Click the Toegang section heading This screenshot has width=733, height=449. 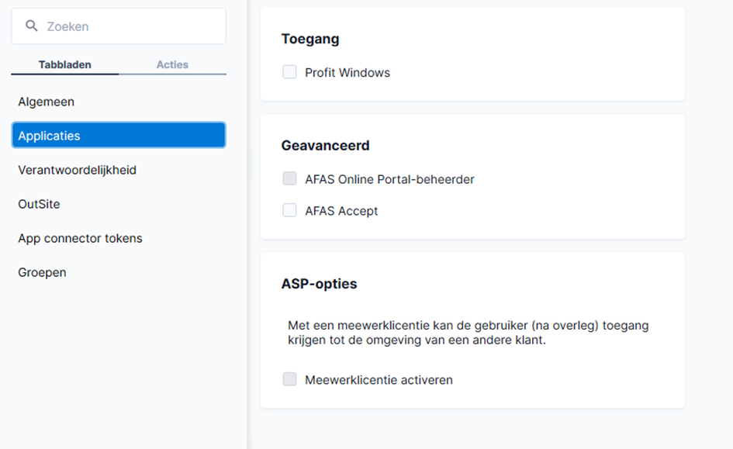point(310,40)
